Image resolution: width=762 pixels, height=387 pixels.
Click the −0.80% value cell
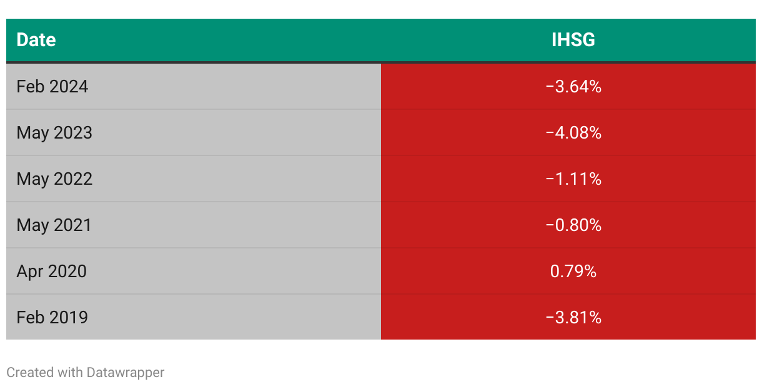click(568, 225)
